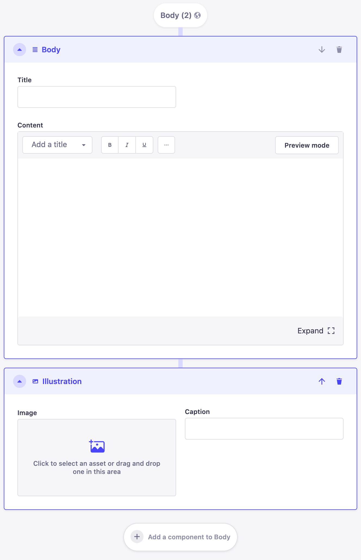Collapse the Illustration component section
The image size is (361, 560).
coord(20,381)
